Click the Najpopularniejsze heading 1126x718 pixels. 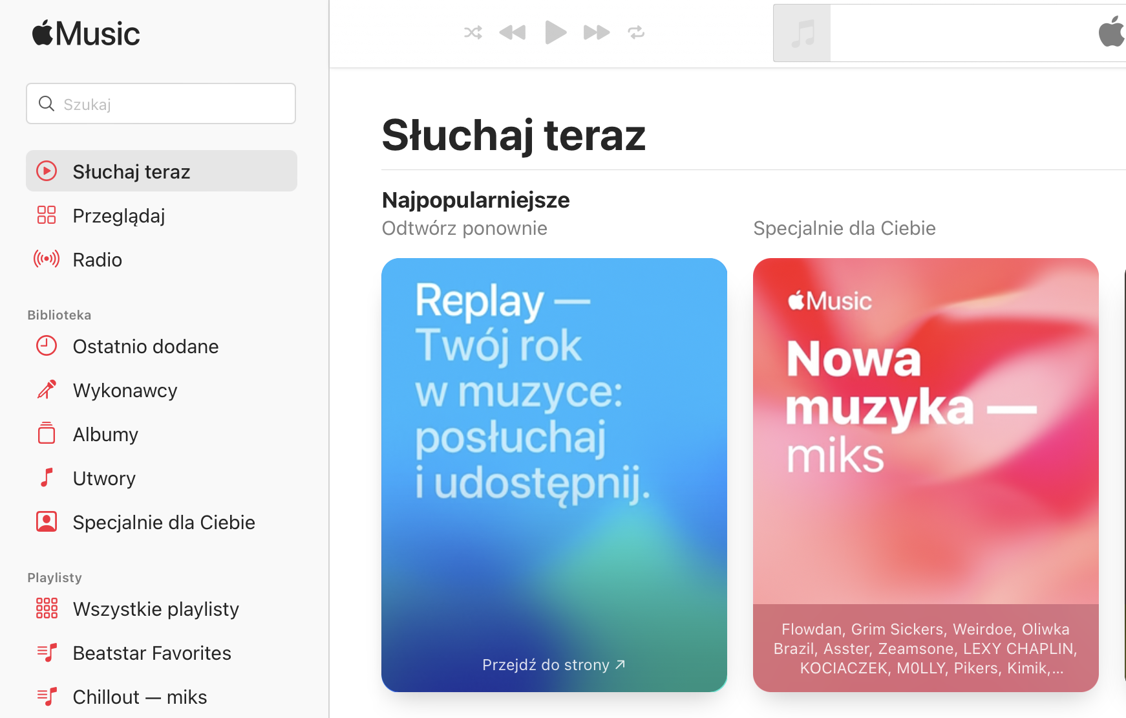point(476,200)
